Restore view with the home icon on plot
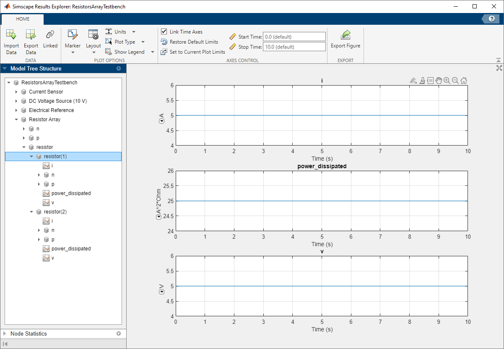 tap(464, 81)
